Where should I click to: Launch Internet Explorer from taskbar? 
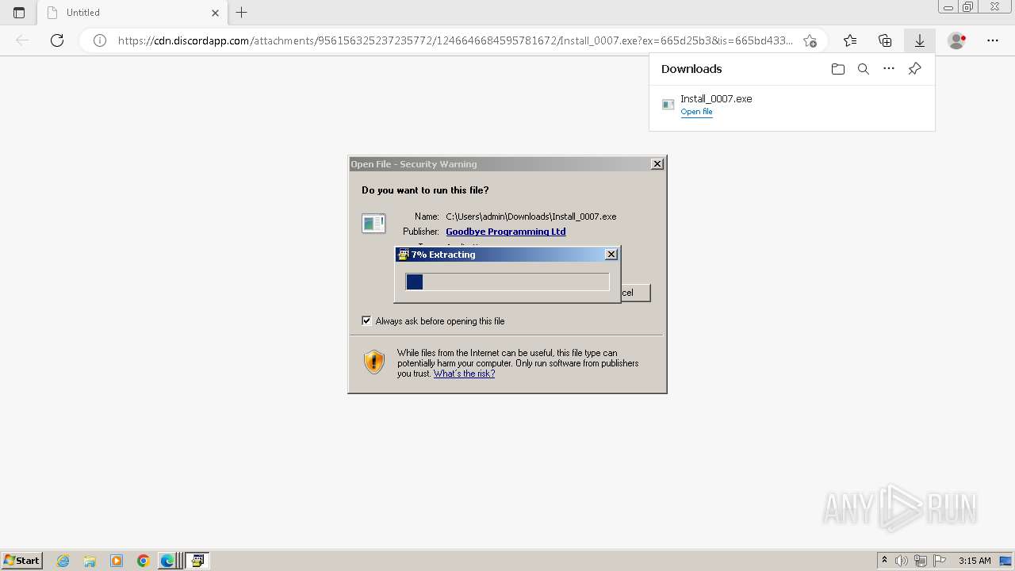pyautogui.click(x=63, y=561)
